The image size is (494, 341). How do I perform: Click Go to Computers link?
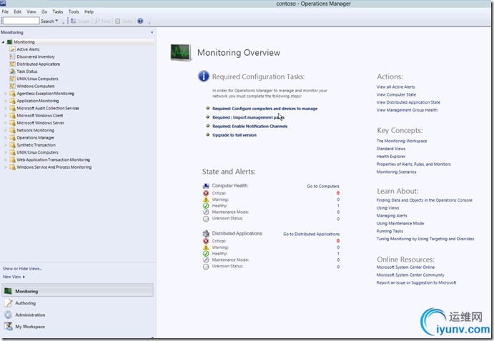[x=323, y=187]
